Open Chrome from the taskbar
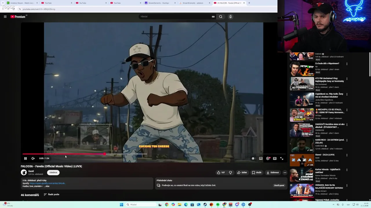This screenshot has width=371, height=208. tap(167, 205)
